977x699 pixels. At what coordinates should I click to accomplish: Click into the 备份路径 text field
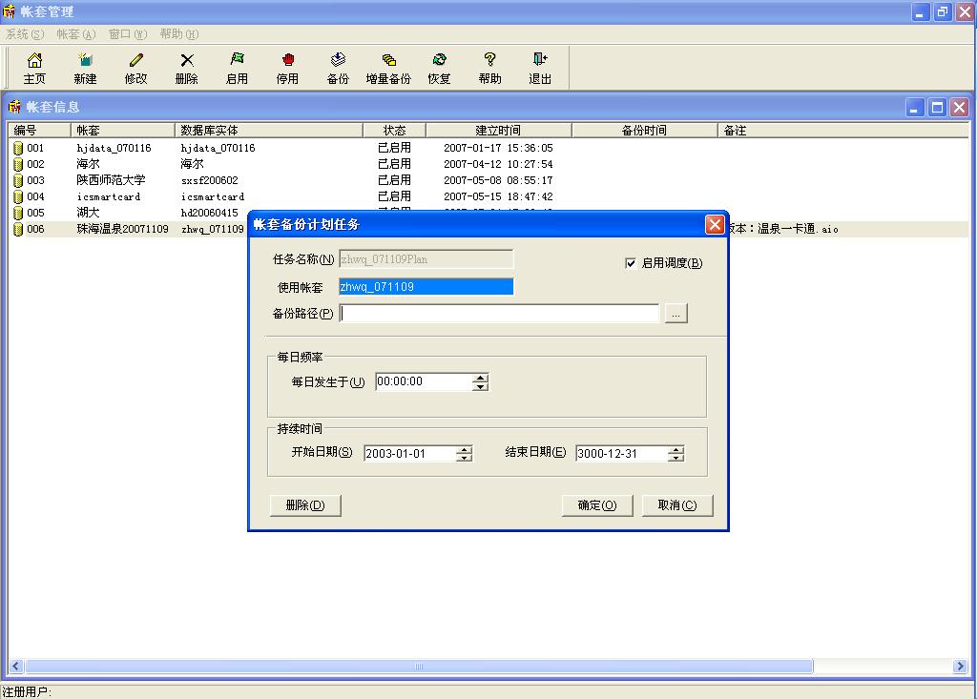(499, 314)
